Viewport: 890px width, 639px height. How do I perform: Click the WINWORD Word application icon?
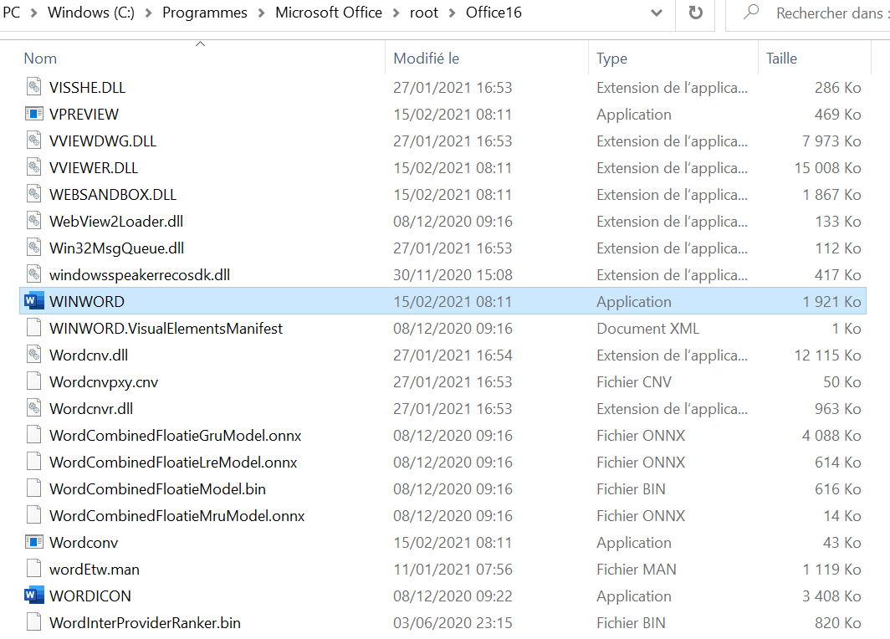coord(34,301)
